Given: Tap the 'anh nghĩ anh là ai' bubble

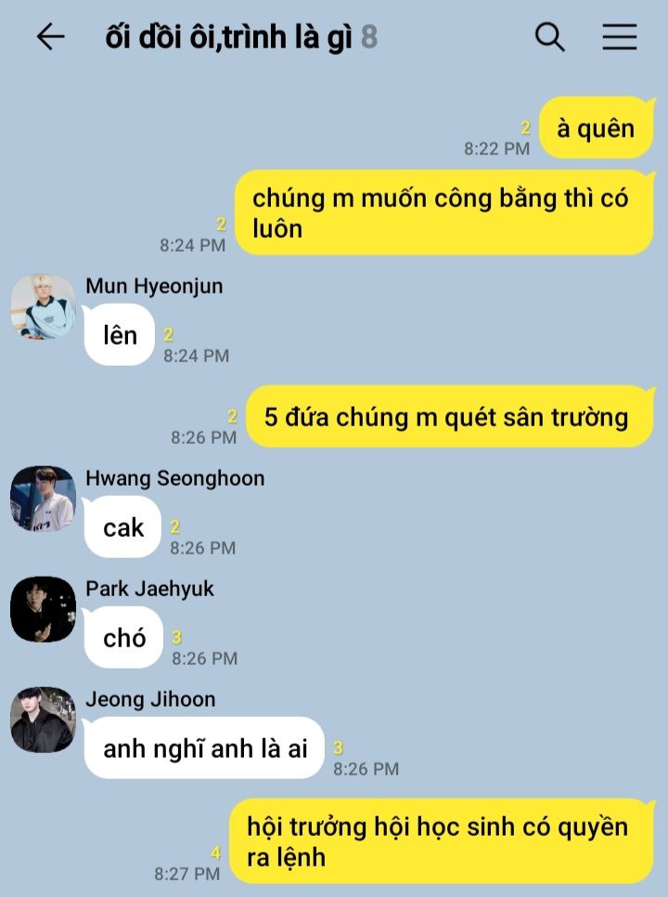Looking at the screenshot, I should tap(204, 748).
